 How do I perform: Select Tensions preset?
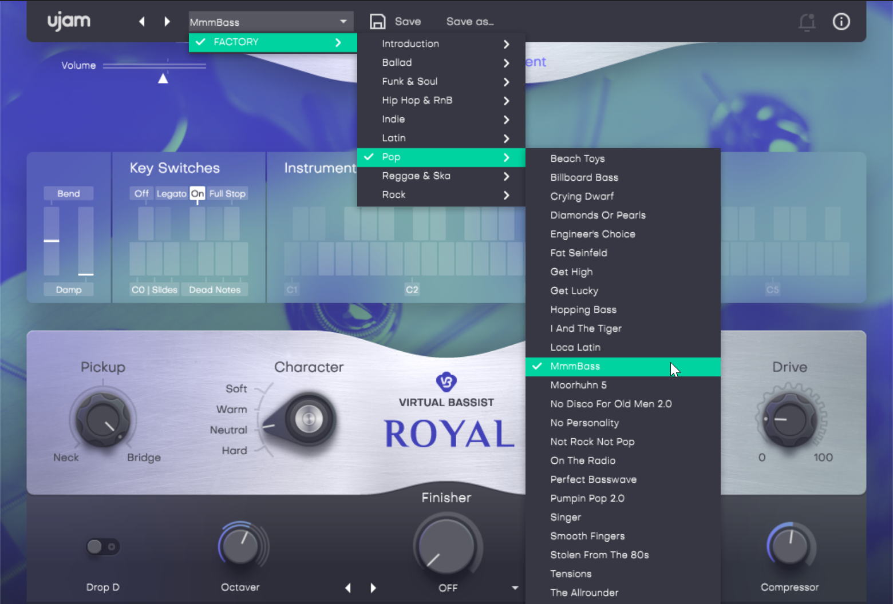click(x=623, y=574)
